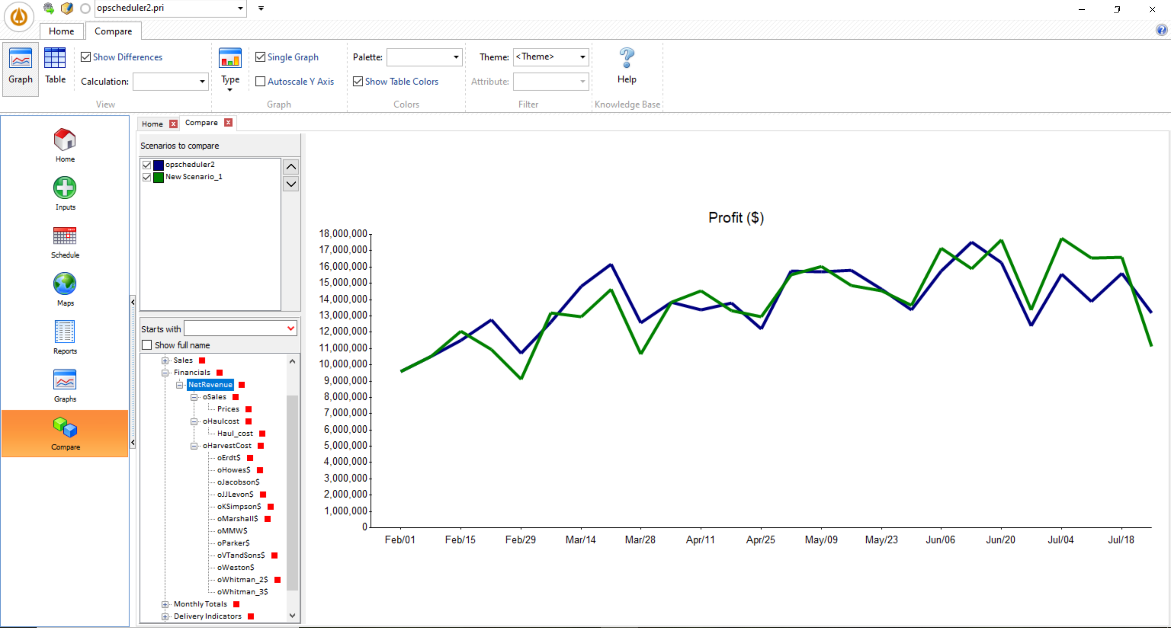Viewport: 1171px width, 628px height.
Task: Switch to the Home ribbon tab
Action: click(x=61, y=31)
